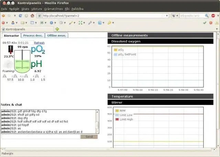Viewport: 220px width, 157px height.
Task: Click the Refresh link
Action: 39,43
